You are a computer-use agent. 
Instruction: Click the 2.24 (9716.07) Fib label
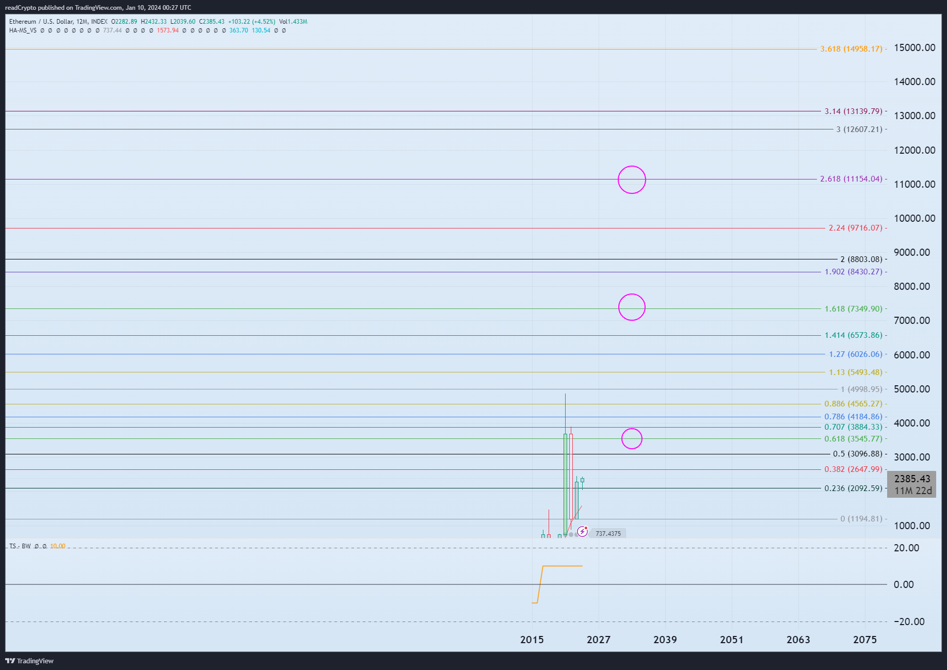click(x=856, y=228)
